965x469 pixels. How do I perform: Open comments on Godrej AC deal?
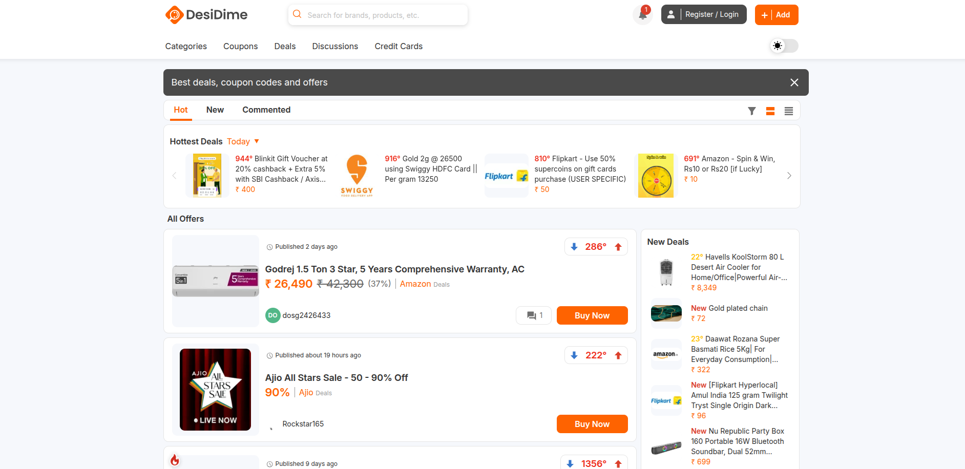pyautogui.click(x=534, y=315)
